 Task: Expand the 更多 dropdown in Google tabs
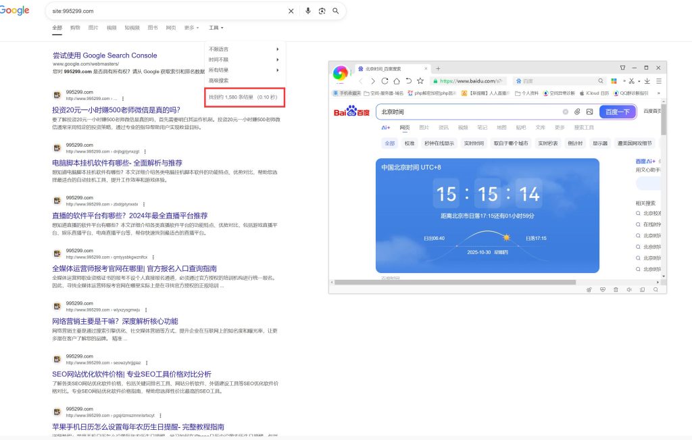(193, 28)
